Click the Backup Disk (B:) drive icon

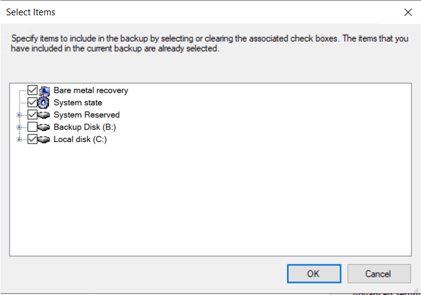(x=44, y=127)
